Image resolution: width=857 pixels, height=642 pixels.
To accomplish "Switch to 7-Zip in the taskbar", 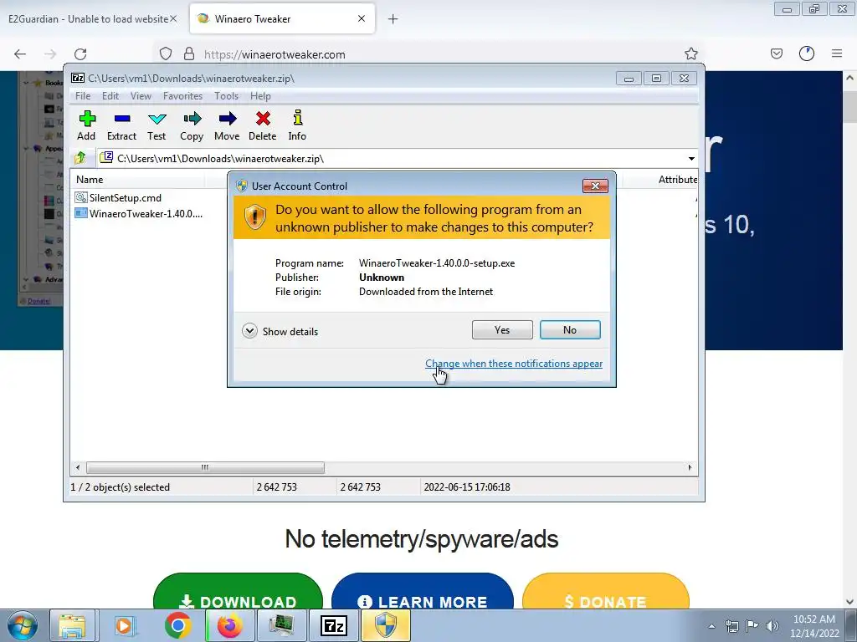I will (333, 625).
